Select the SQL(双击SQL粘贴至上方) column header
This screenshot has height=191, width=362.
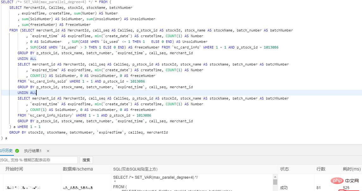pos(135,169)
